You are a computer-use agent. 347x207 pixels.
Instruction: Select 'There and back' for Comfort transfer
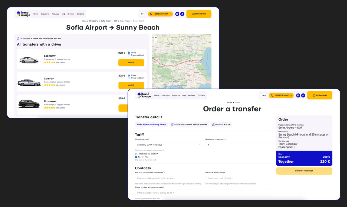(129, 78)
